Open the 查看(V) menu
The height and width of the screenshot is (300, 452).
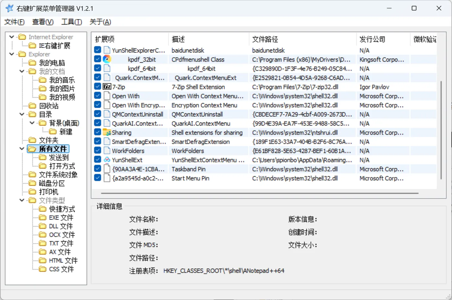(x=43, y=22)
